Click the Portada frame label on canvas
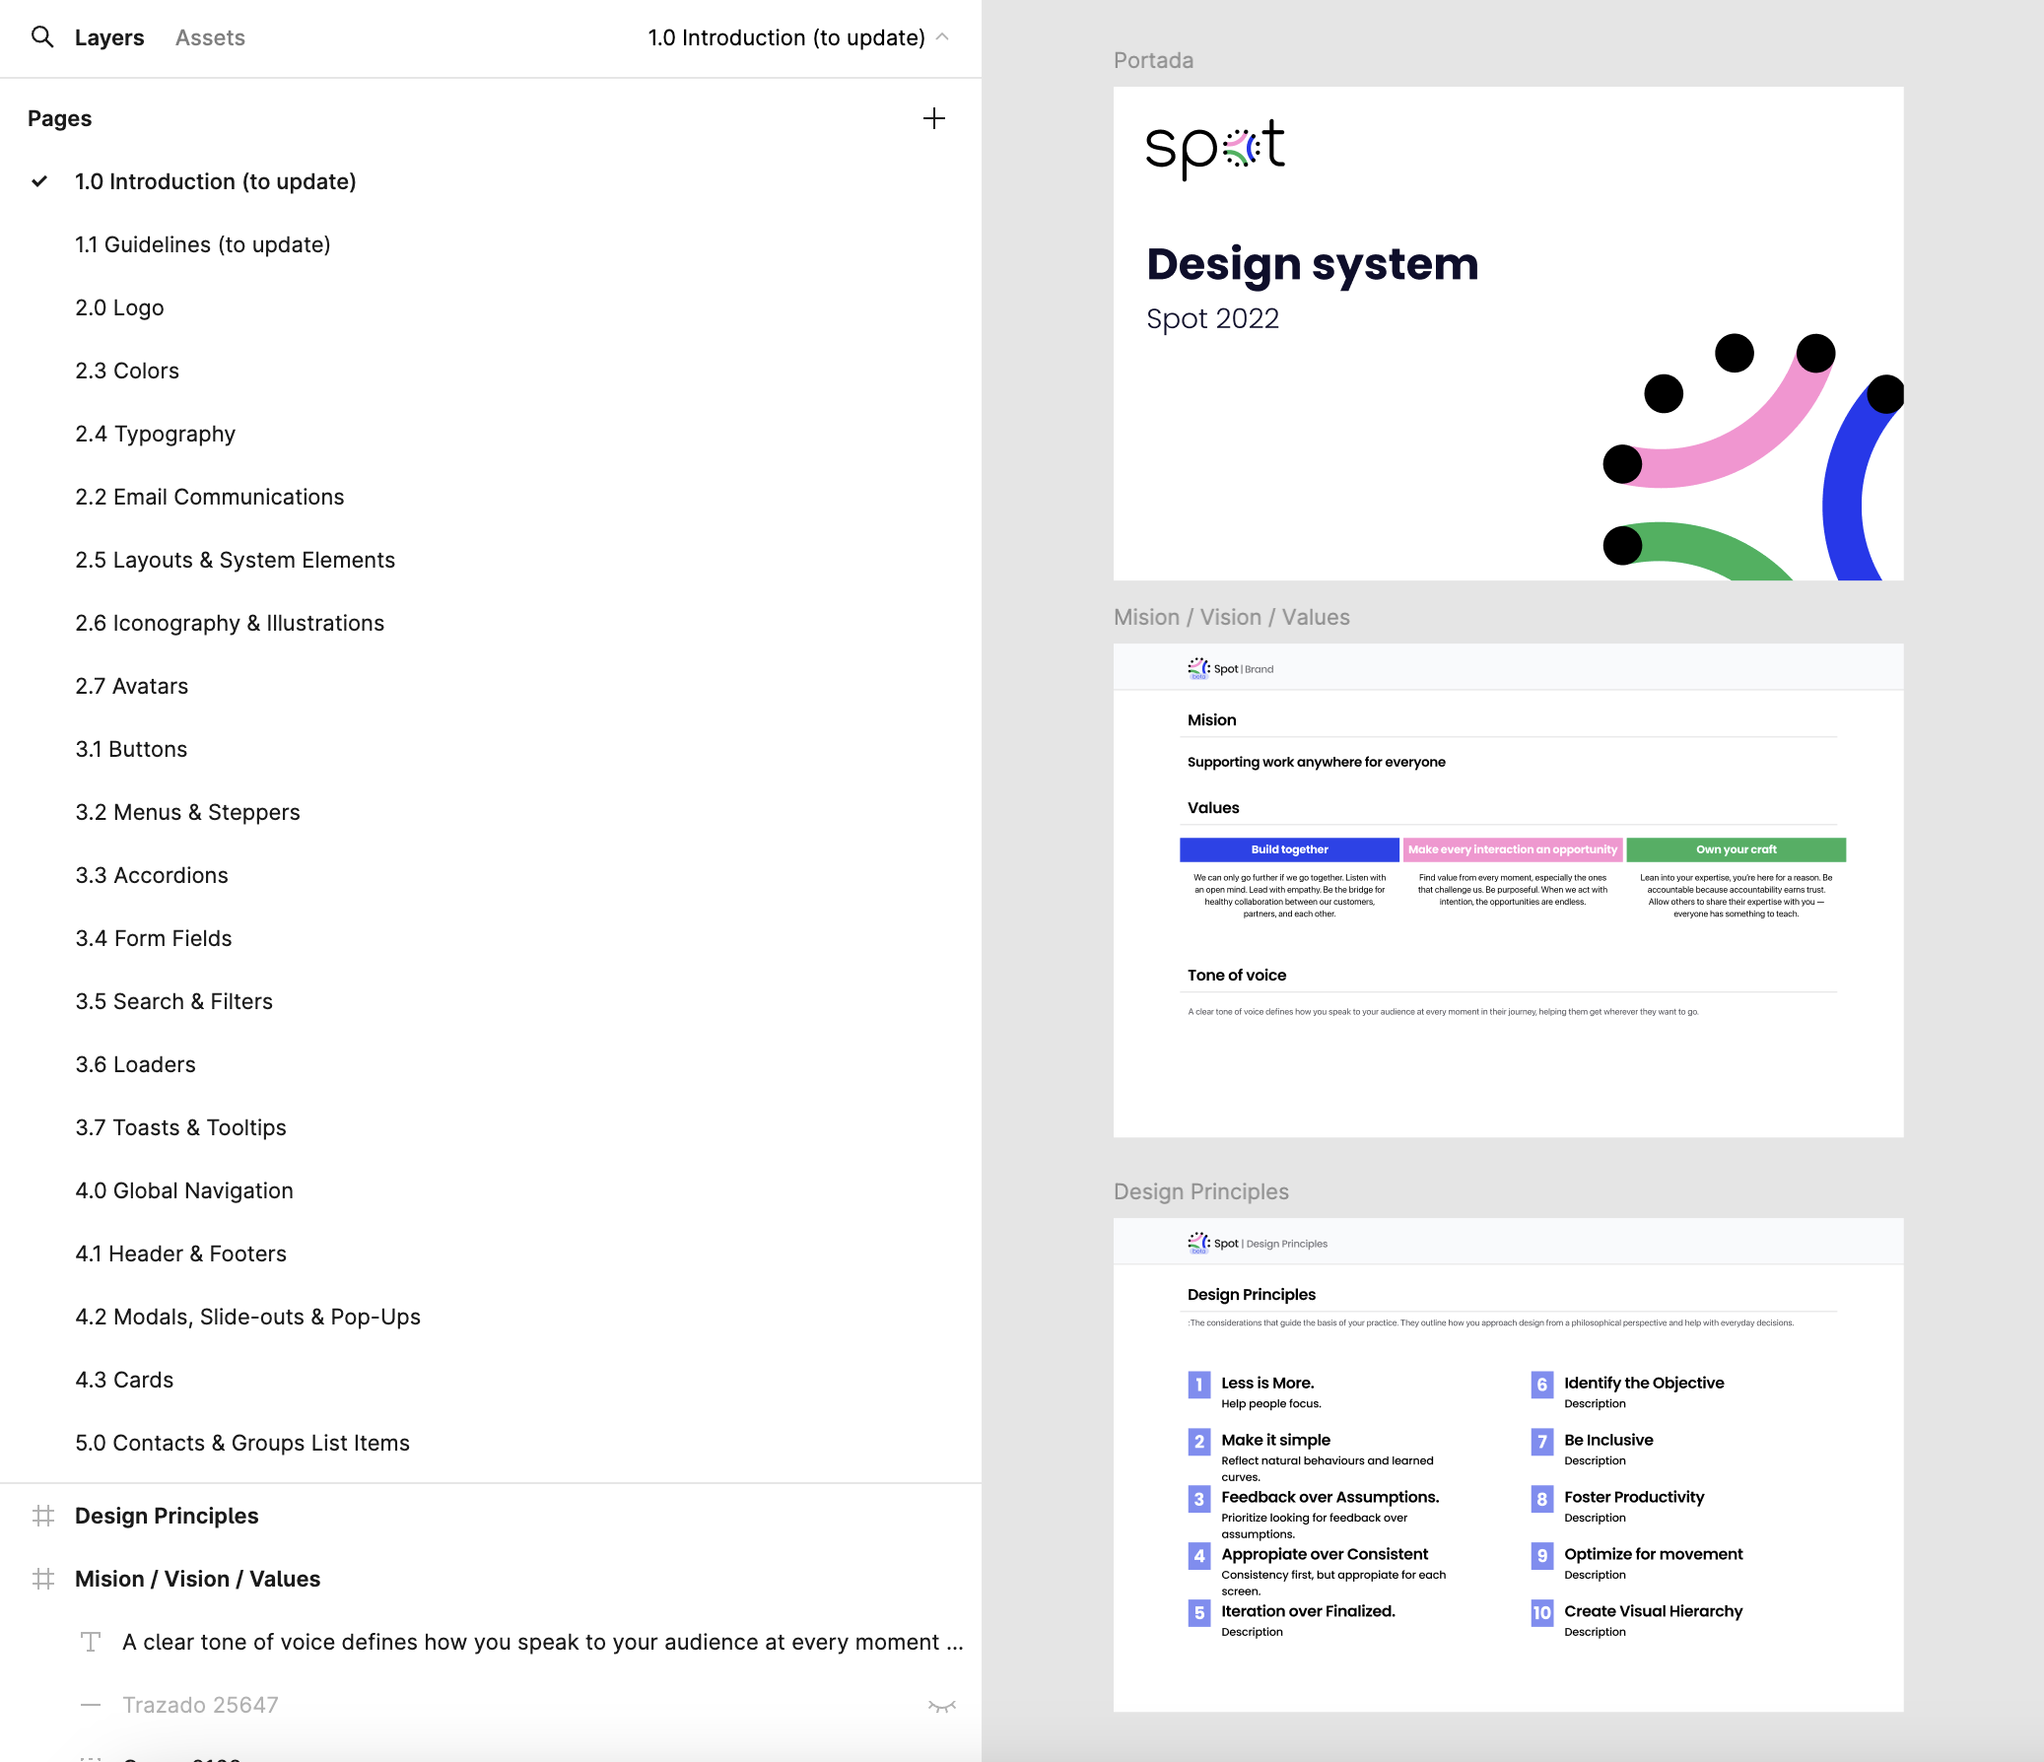The image size is (2044, 1762). [1153, 60]
